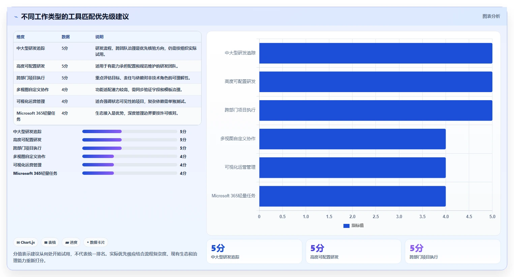The width and height of the screenshot is (514, 277).
Task: Click the 跨部门项目执行 chart bar
Action: pos(376,110)
